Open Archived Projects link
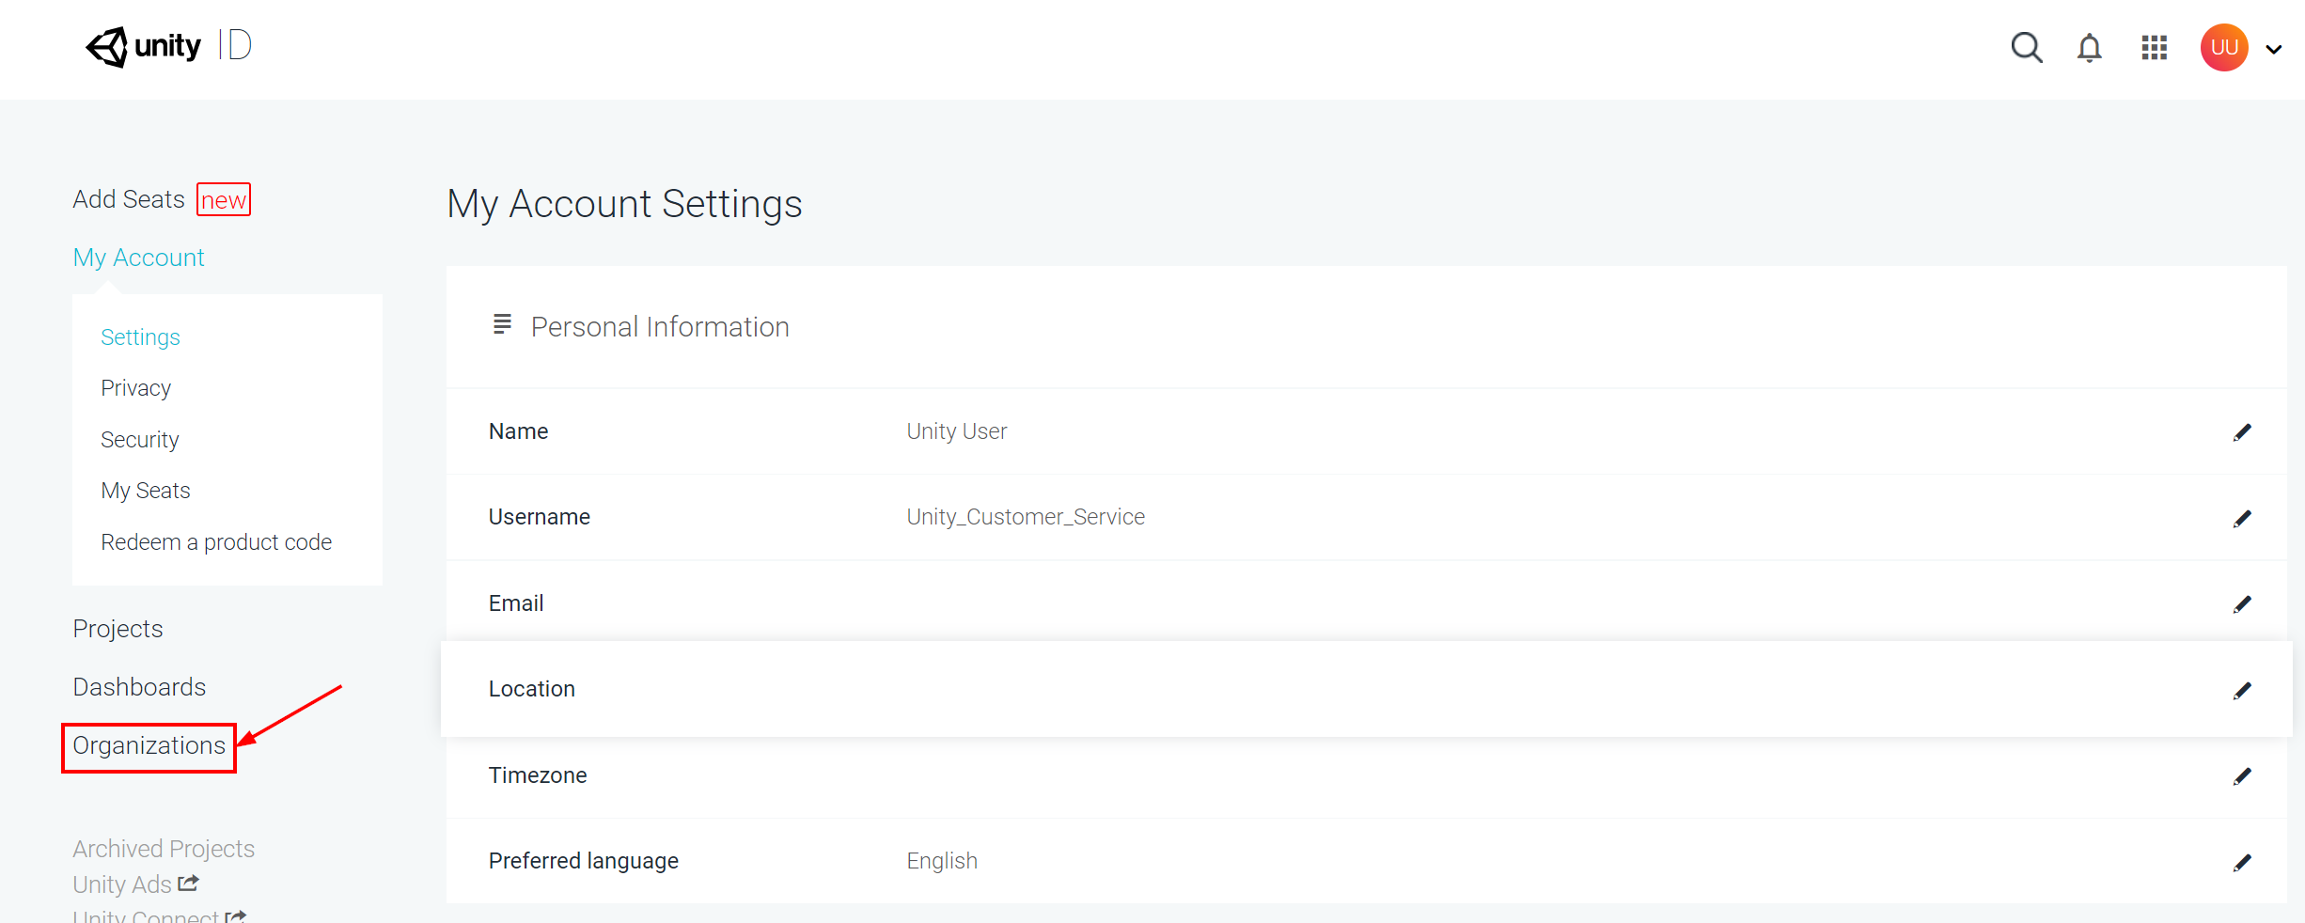The image size is (2305, 923). pyautogui.click(x=164, y=849)
